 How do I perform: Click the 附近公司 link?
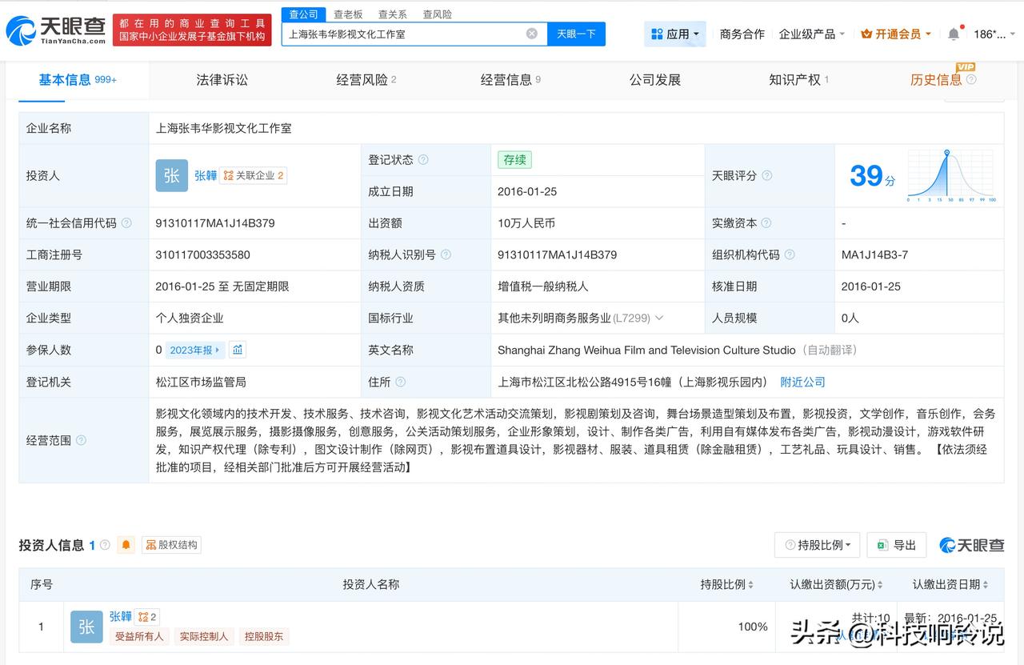(x=802, y=382)
